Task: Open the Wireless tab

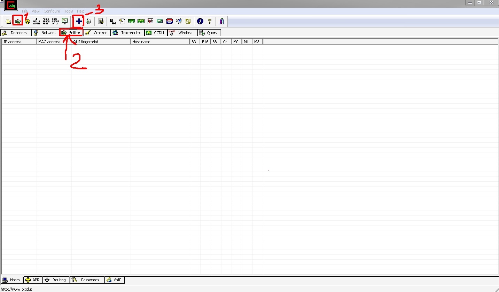Action: click(x=182, y=33)
